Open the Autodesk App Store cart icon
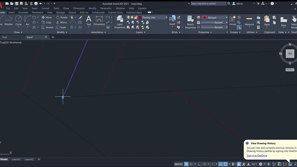Viewport: 297px width, 167px height. tap(258, 3)
